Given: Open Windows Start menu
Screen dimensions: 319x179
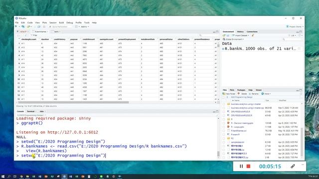Looking at the screenshot, I should click(3, 177).
